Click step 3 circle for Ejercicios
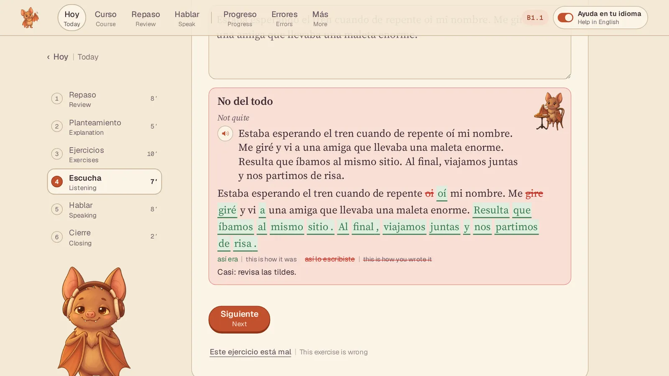669x376 pixels. coord(57,154)
